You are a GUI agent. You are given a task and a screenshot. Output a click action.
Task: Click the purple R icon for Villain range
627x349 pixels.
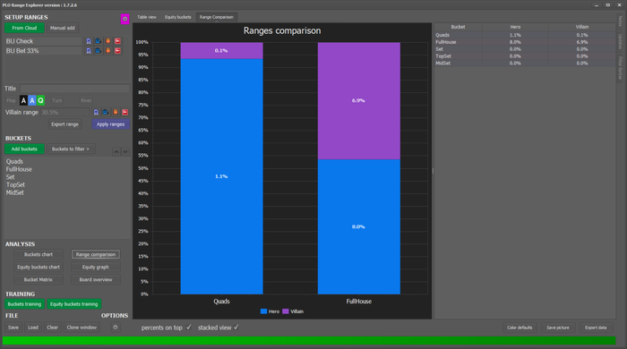96,112
